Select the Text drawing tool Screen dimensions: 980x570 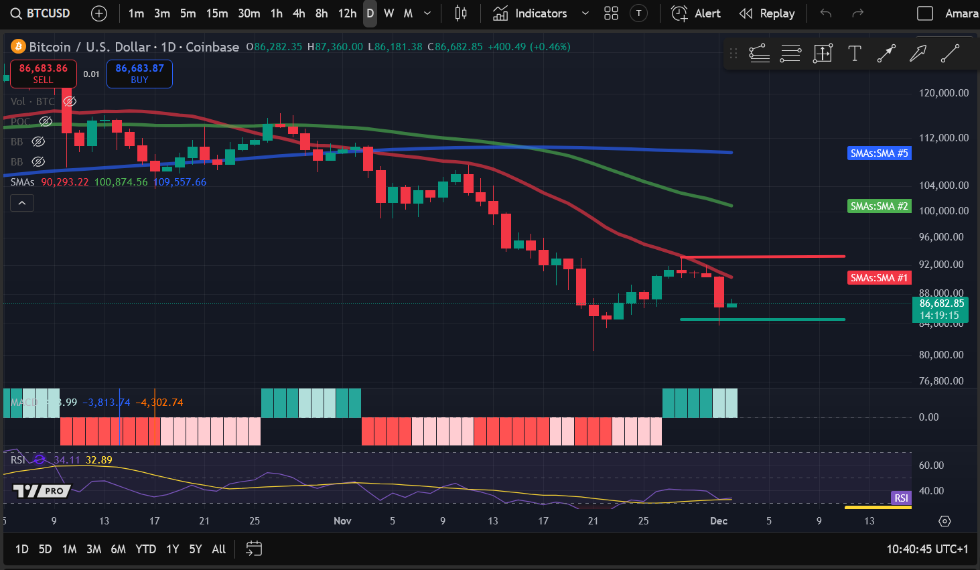coord(855,54)
